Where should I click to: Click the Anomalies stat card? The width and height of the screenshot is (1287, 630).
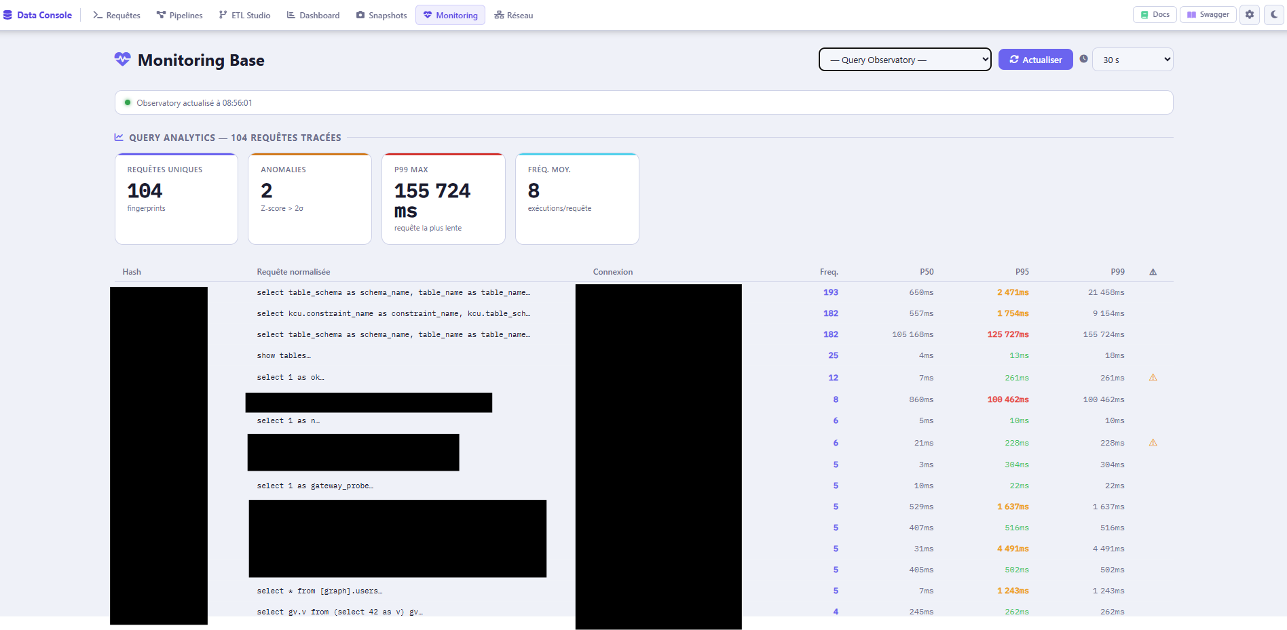(310, 199)
